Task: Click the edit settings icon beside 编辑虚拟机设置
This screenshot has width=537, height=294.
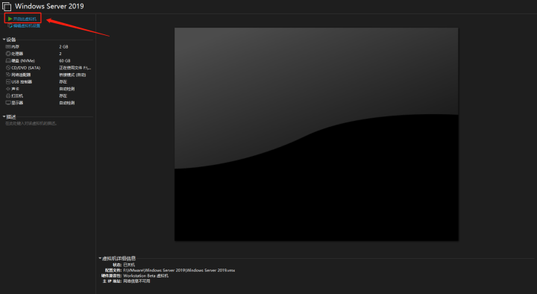Action: (10, 25)
